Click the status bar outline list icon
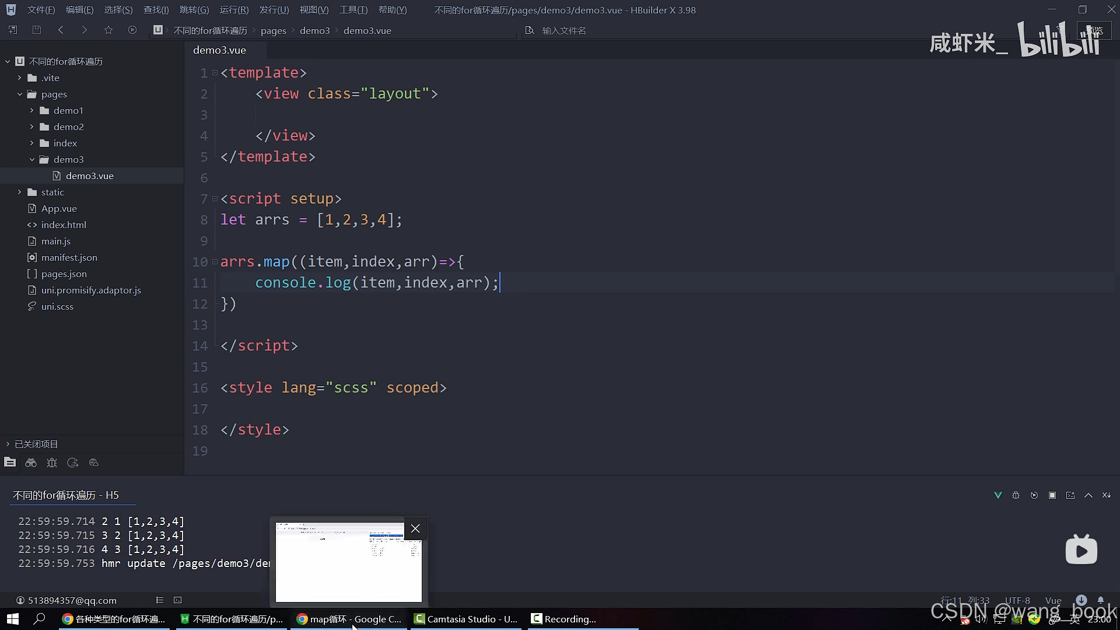 [160, 600]
